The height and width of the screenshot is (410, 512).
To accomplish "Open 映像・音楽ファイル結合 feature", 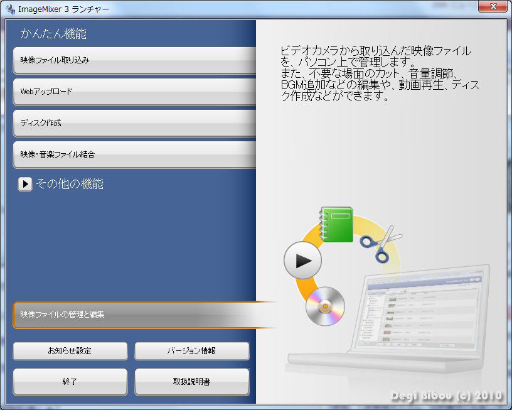I will click(134, 154).
